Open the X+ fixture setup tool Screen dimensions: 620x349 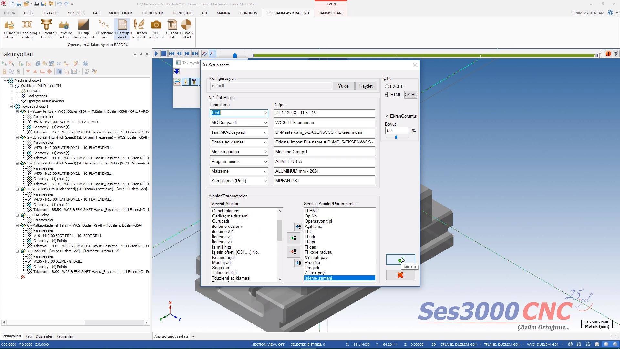click(x=64, y=29)
